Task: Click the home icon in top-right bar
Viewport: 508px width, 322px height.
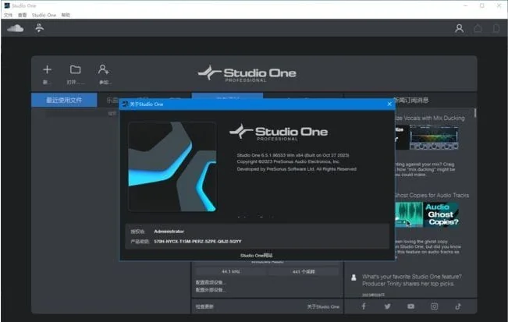Action: [478, 29]
